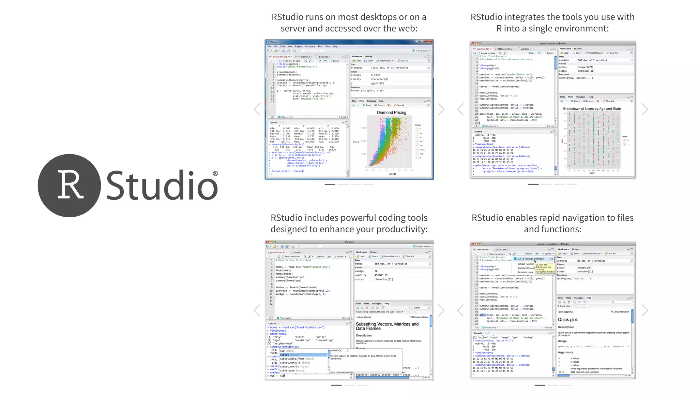Click next arrow on Diamond Pricing carousel
Screen dimensions: 698x393
(441, 110)
